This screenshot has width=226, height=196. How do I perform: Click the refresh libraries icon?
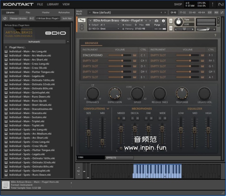click(x=5, y=19)
